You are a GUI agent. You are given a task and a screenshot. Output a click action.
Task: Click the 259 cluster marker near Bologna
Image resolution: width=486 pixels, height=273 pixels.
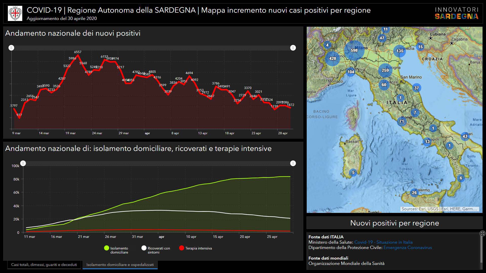[385, 70]
